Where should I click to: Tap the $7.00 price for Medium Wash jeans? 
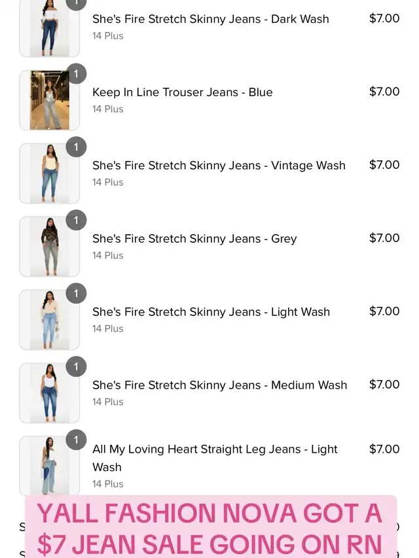click(x=384, y=385)
